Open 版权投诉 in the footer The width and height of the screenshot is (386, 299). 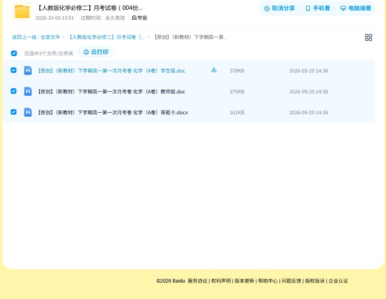pyautogui.click(x=315, y=281)
